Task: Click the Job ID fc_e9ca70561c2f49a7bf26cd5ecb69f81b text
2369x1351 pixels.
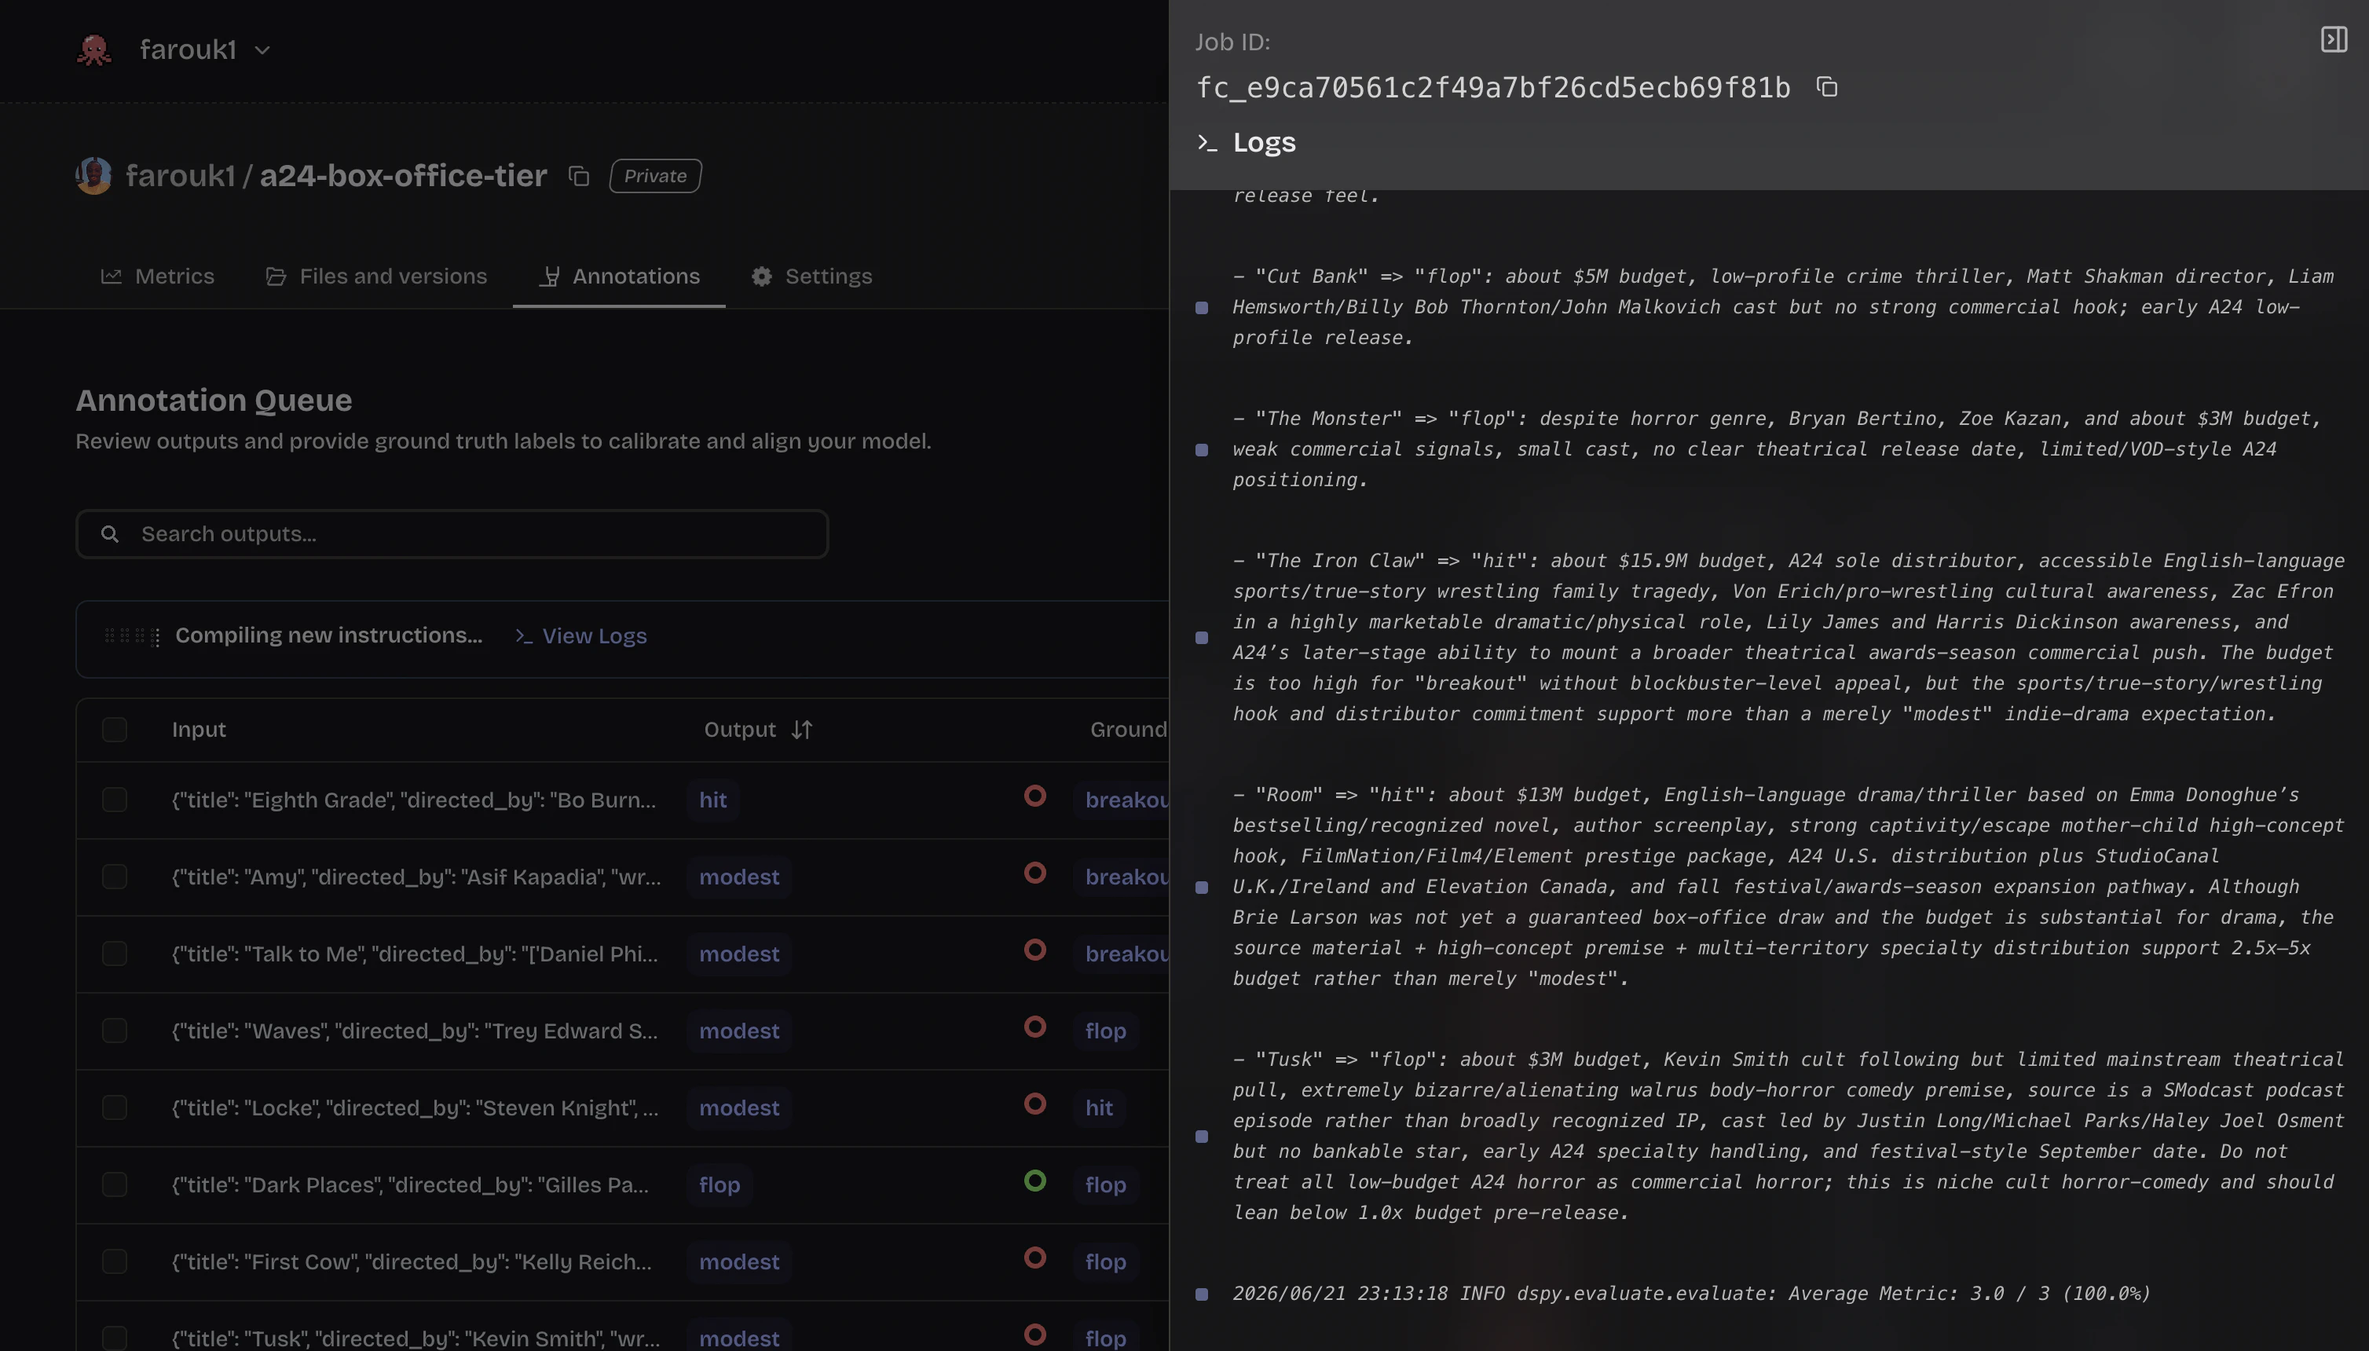Action: [x=1493, y=87]
